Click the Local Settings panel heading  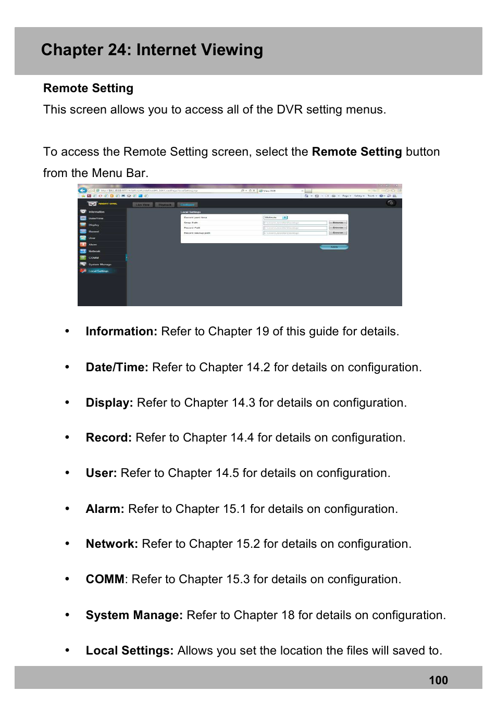point(190,212)
